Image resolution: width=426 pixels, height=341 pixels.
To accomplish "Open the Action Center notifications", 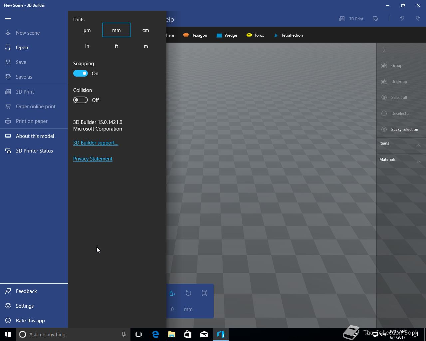I will [415, 334].
